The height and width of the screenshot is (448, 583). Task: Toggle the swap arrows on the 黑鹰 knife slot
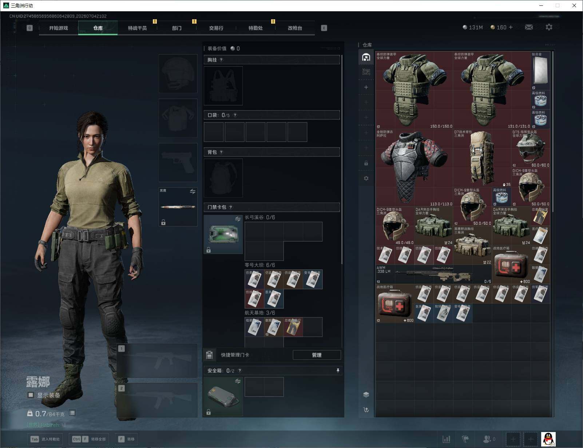(x=193, y=192)
